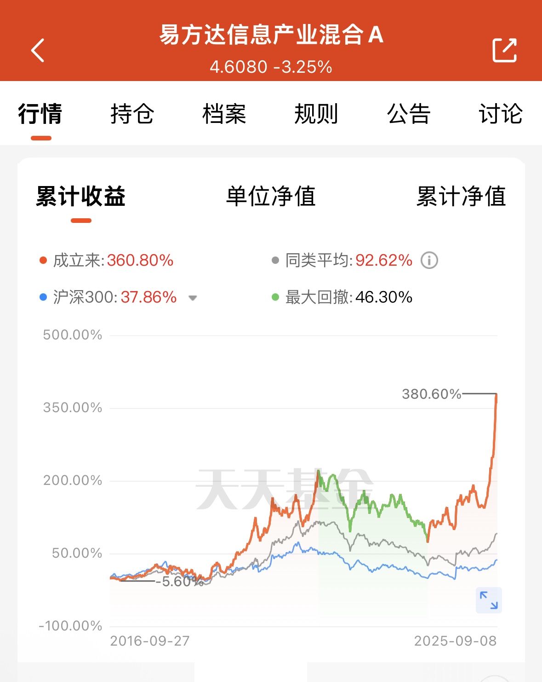Tap the back arrow icon

38,50
